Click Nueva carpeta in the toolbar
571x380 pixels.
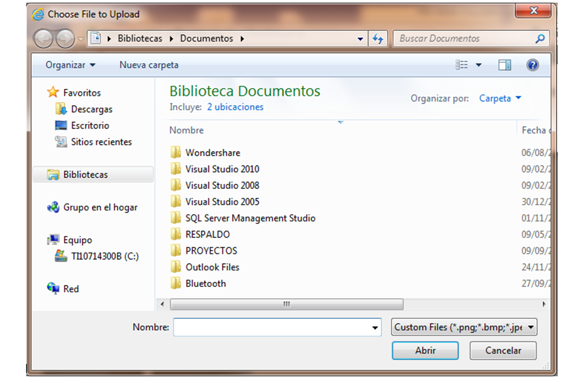149,65
